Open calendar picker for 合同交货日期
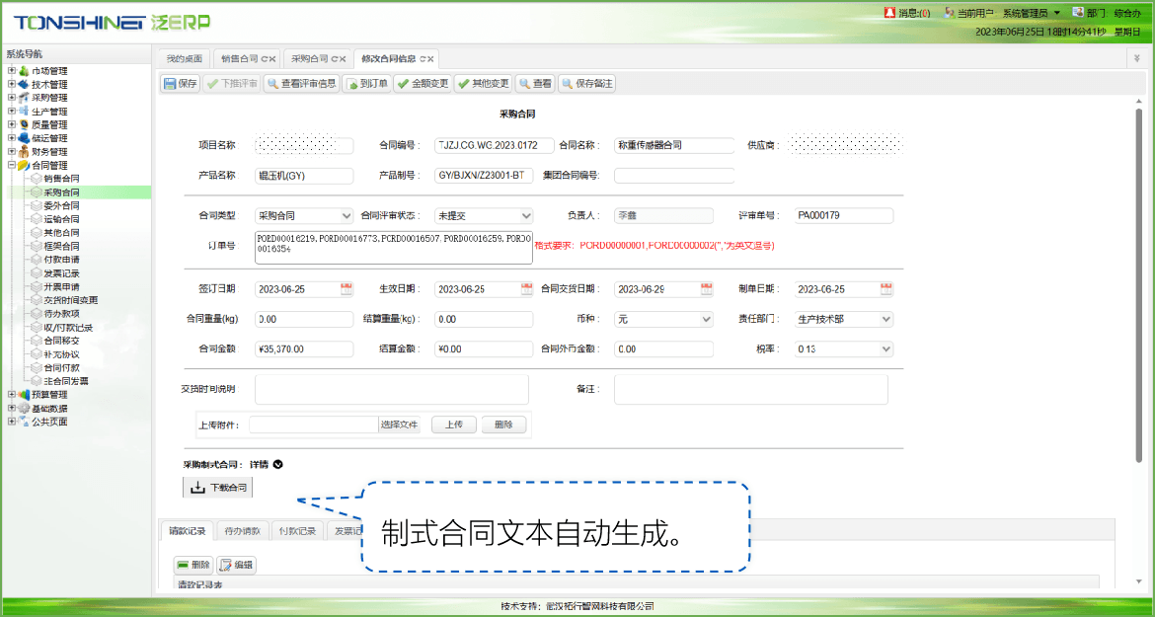The image size is (1155, 617). click(706, 289)
